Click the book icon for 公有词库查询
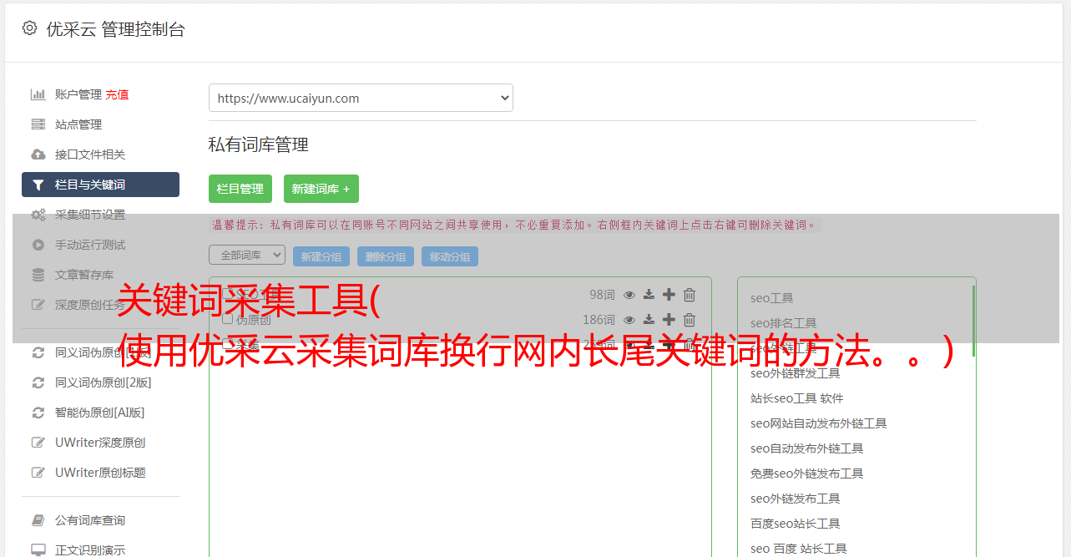1071x557 pixels. [38, 520]
